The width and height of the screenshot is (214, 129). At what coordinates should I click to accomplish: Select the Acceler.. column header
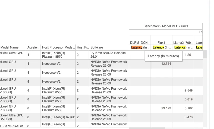coord(33,47)
